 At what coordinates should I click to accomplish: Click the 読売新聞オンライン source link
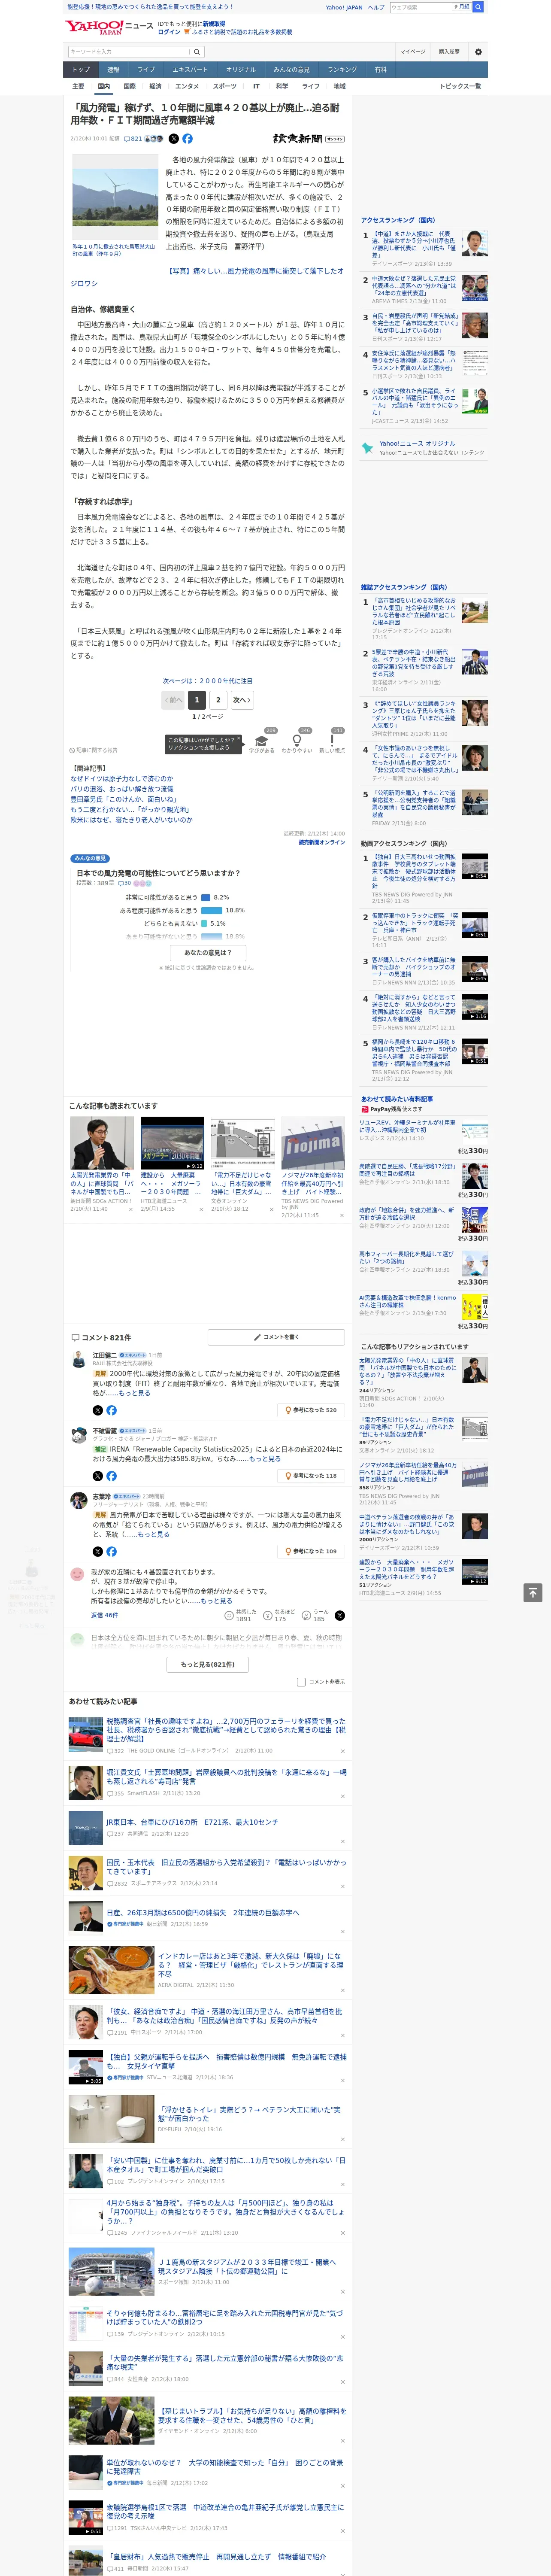pyautogui.click(x=322, y=842)
